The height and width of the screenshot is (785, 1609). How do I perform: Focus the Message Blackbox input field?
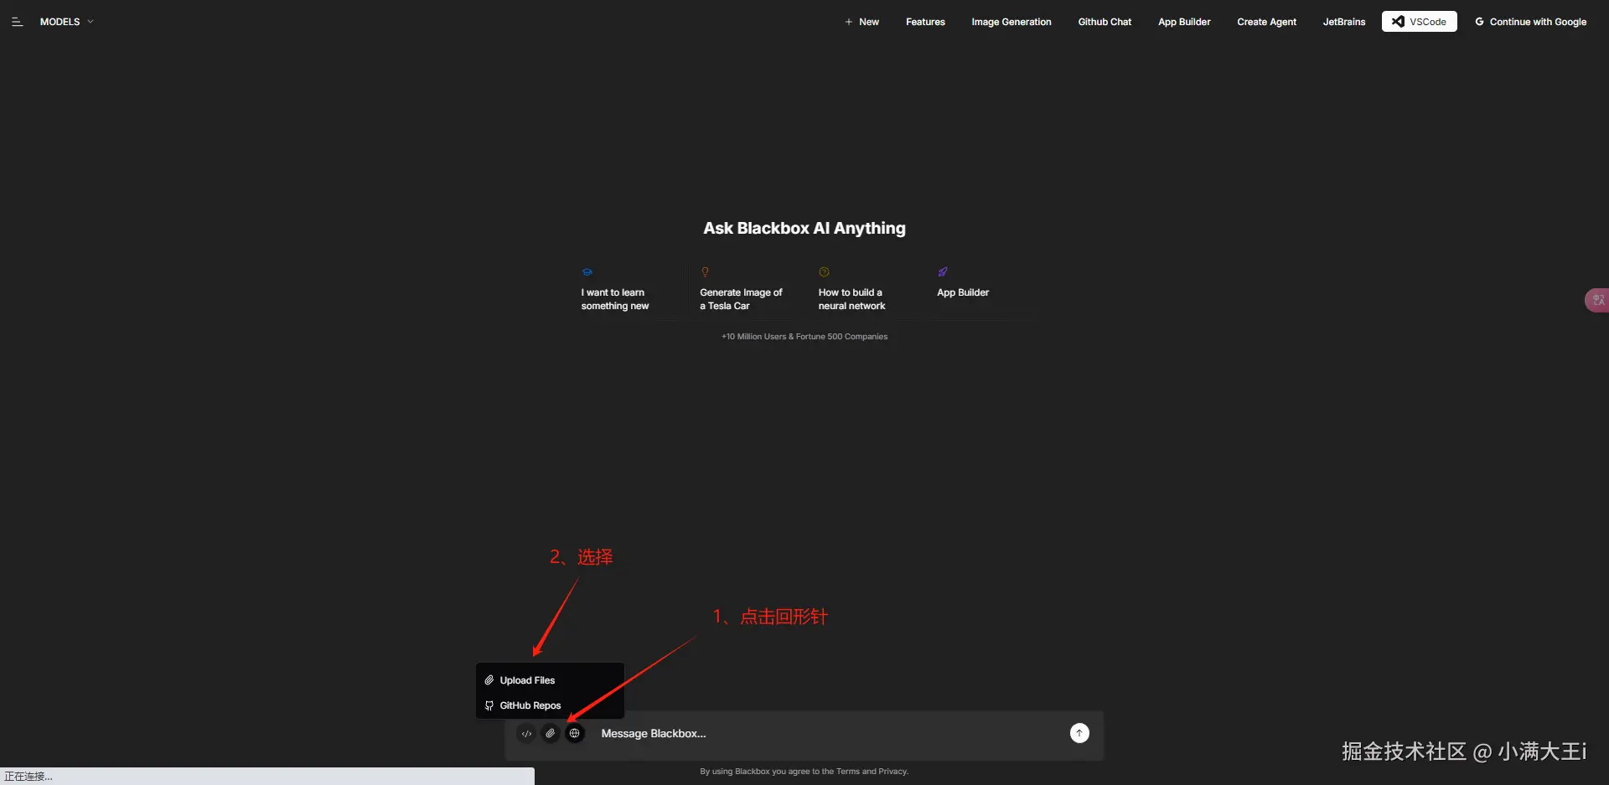click(x=825, y=734)
